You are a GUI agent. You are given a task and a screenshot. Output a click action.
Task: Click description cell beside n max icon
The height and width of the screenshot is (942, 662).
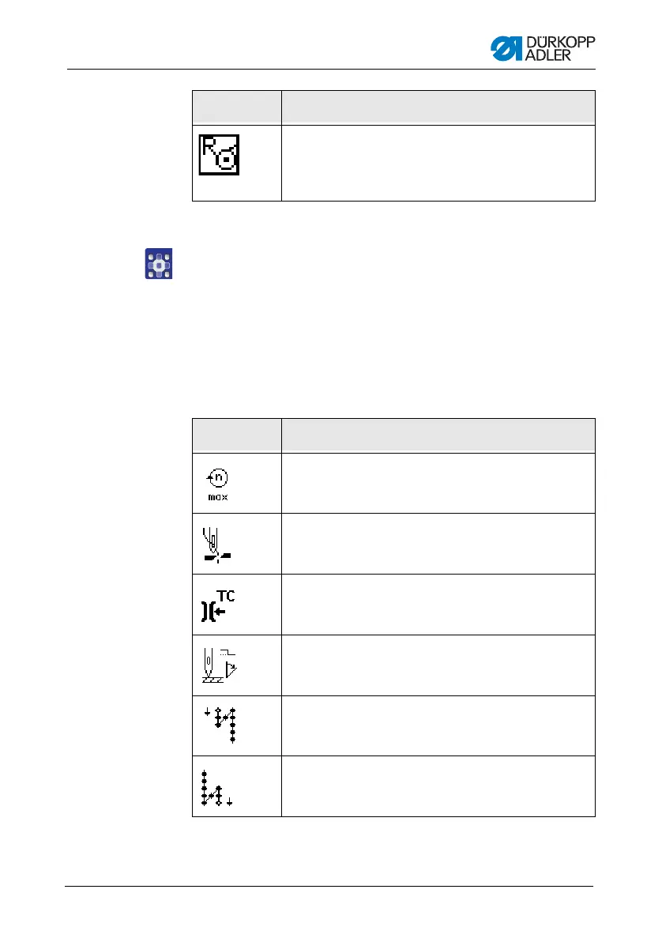(x=438, y=484)
